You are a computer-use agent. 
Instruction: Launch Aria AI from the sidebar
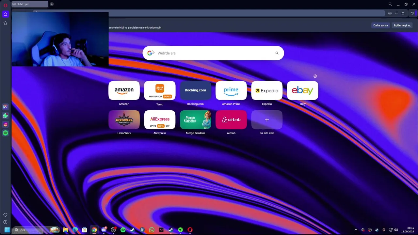[x=5, y=107]
